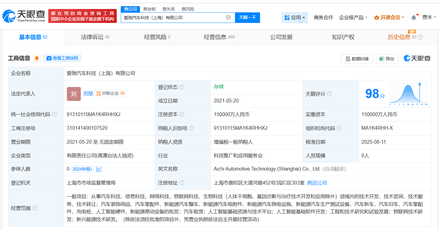Screen dimensions: 439x230
Task: Open the 开通会员 dropdown
Action: tap(389, 17)
